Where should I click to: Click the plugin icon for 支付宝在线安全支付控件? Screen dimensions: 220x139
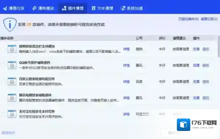point(12,114)
